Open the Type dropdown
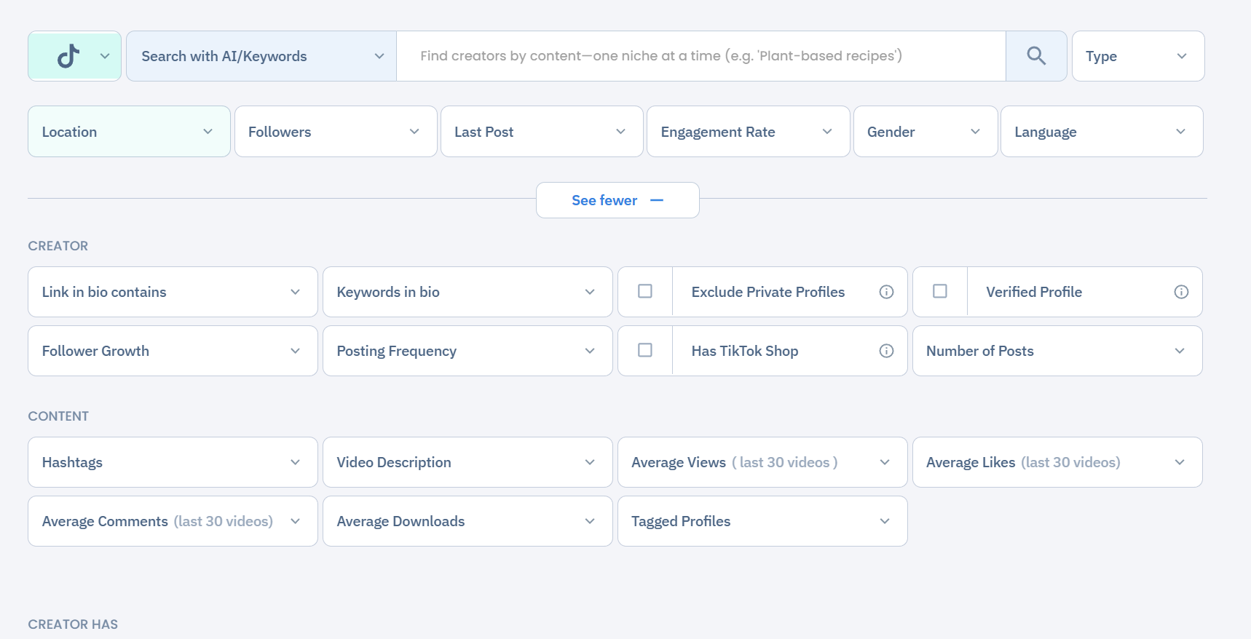The width and height of the screenshot is (1251, 639). [1138, 56]
